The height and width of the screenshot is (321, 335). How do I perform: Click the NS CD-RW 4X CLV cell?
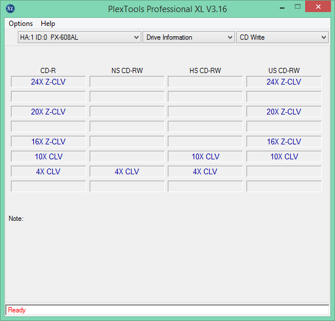[x=127, y=171]
